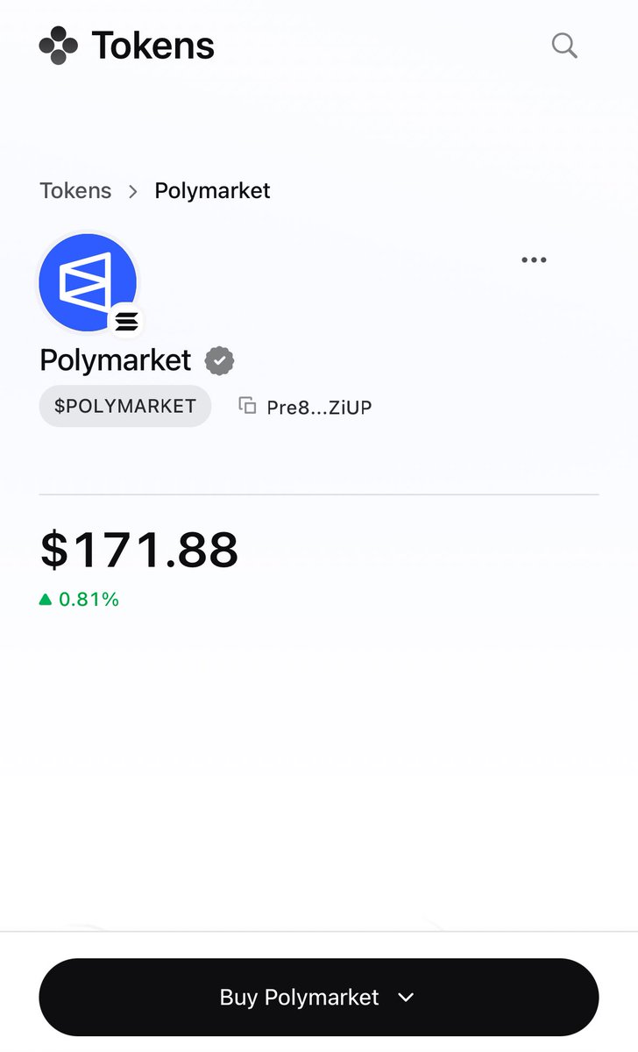Viewport: 638px width, 1052px height.
Task: Click the Solana chain badge on logo
Action: (126, 322)
